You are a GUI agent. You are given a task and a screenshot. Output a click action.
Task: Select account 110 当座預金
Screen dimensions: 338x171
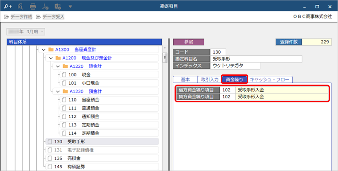[x=109, y=100]
